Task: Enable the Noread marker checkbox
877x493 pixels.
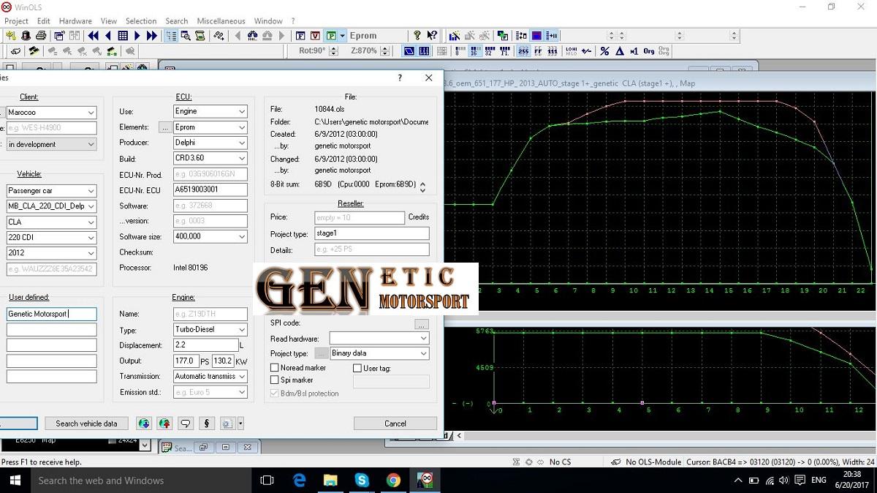Action: pyautogui.click(x=275, y=368)
